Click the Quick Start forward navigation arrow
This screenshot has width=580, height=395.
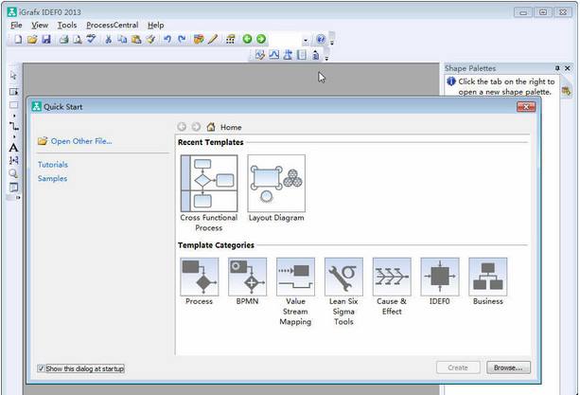point(196,127)
